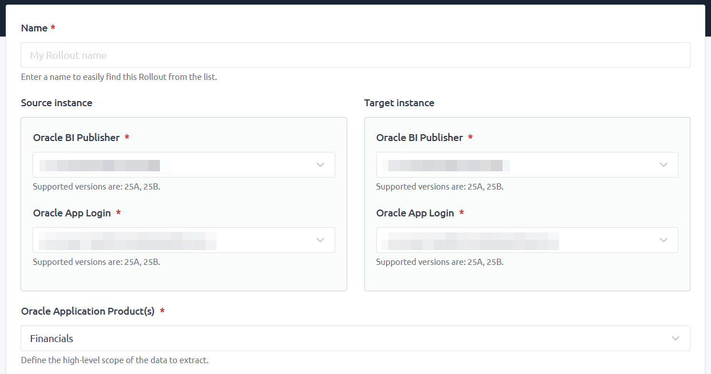Open the Target instance Oracle App Login dropdown

click(x=527, y=240)
